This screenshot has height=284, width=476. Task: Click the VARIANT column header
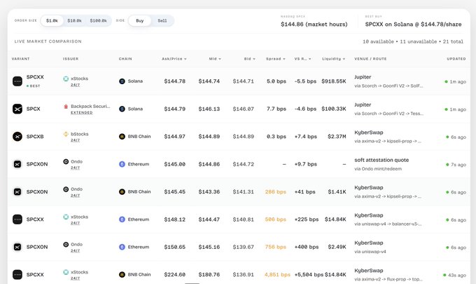[x=20, y=59]
